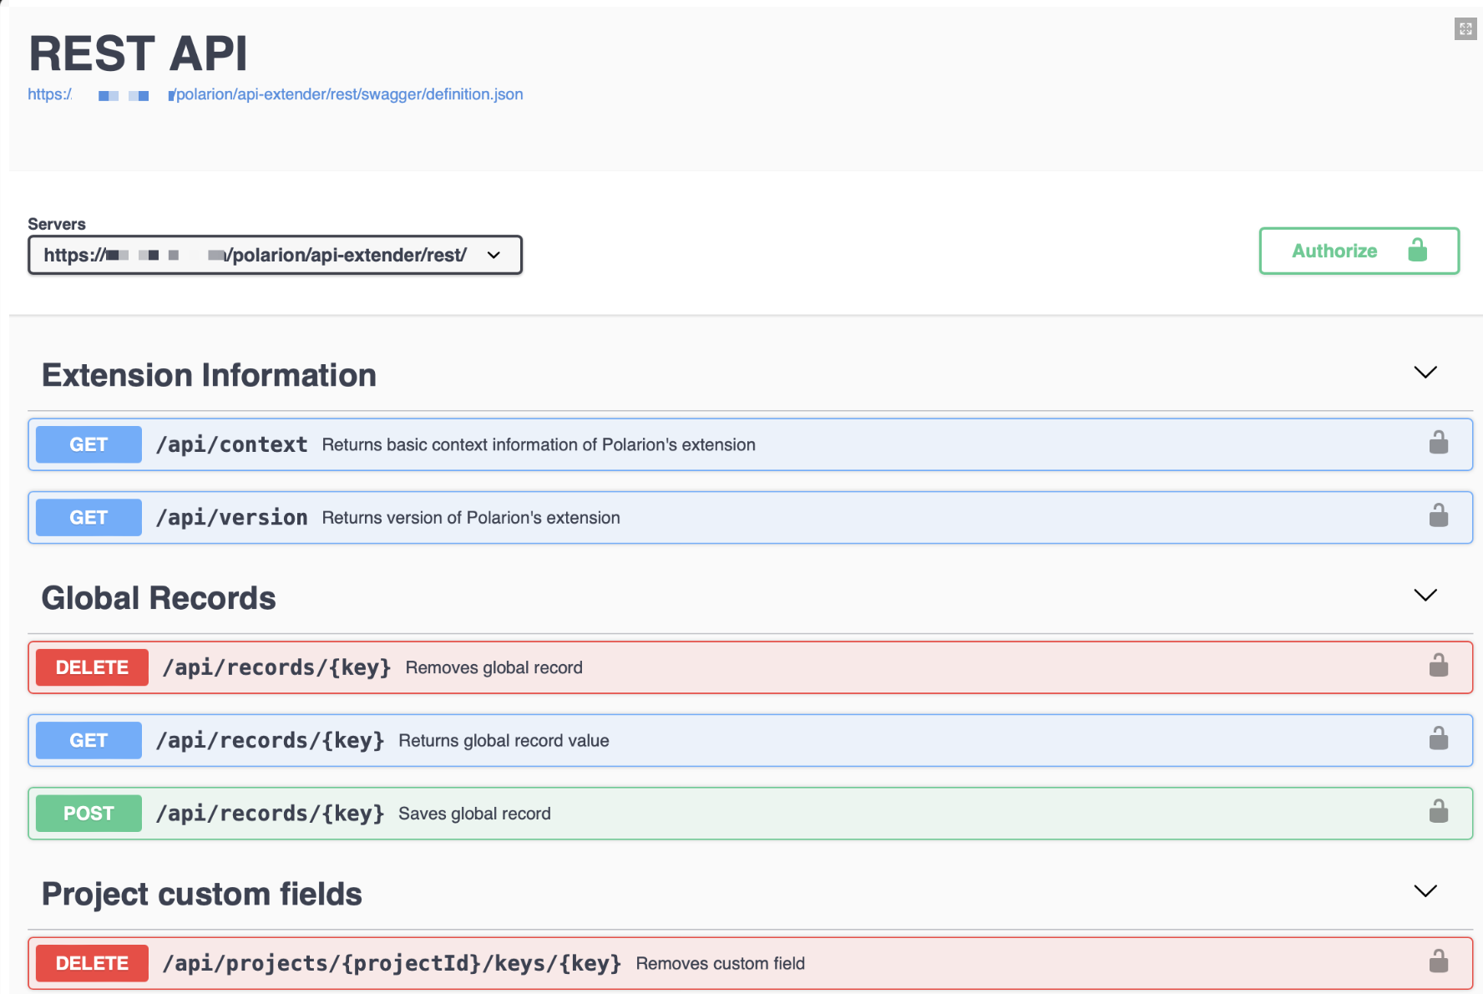The width and height of the screenshot is (1483, 994).
Task: Click the fullscreen icon at top right
Action: 1465,29
